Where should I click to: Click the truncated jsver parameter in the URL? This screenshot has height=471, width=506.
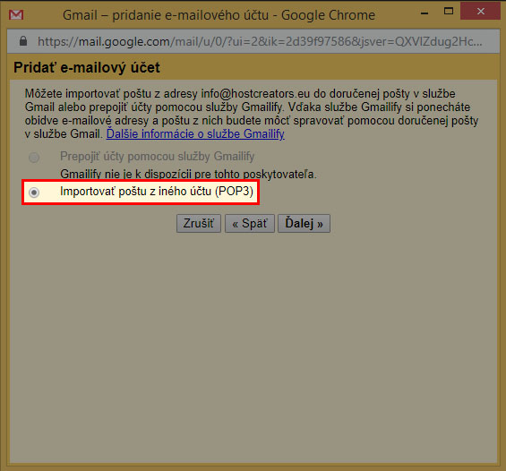tap(418, 41)
